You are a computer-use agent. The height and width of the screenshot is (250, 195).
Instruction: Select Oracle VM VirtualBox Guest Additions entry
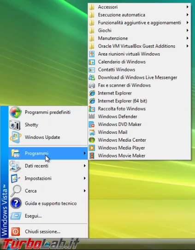click(x=139, y=46)
